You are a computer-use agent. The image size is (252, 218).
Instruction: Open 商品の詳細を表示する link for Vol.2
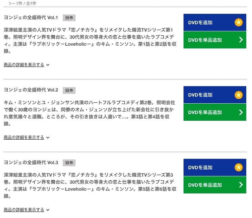tap(24, 137)
